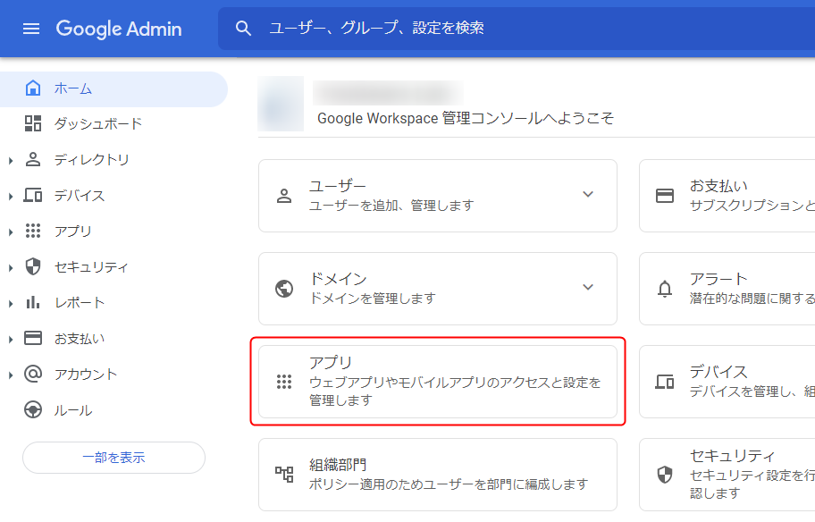Click the ホーム house icon
The width and height of the screenshot is (815, 522).
(33, 88)
